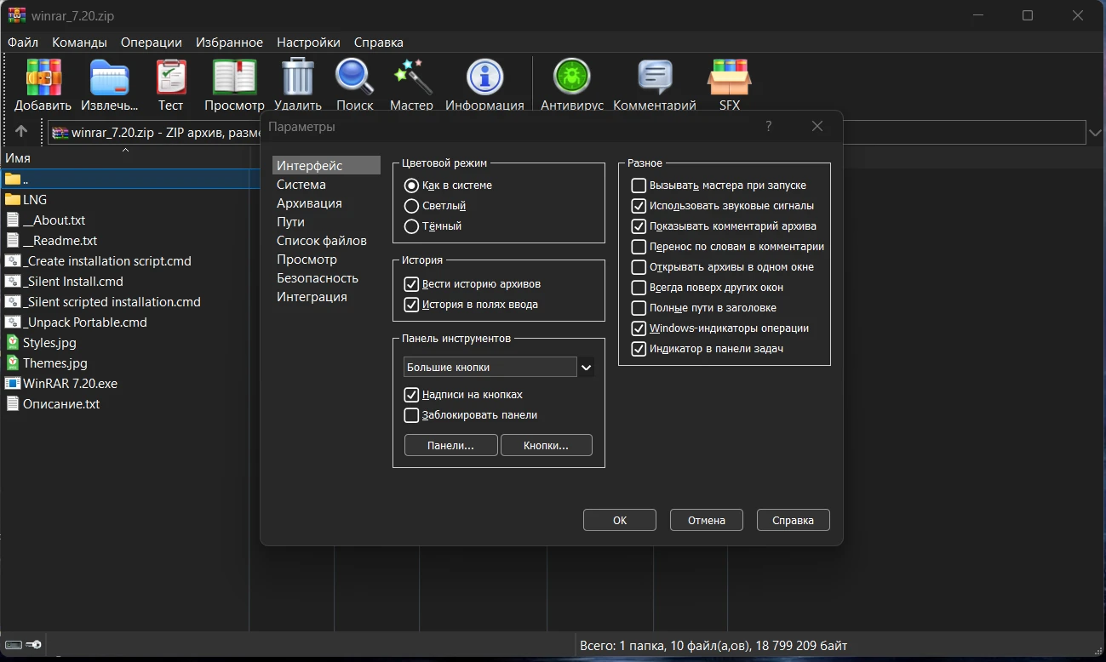Select the WinRAR 7.20.exe file
1106x662 pixels.
70,384
